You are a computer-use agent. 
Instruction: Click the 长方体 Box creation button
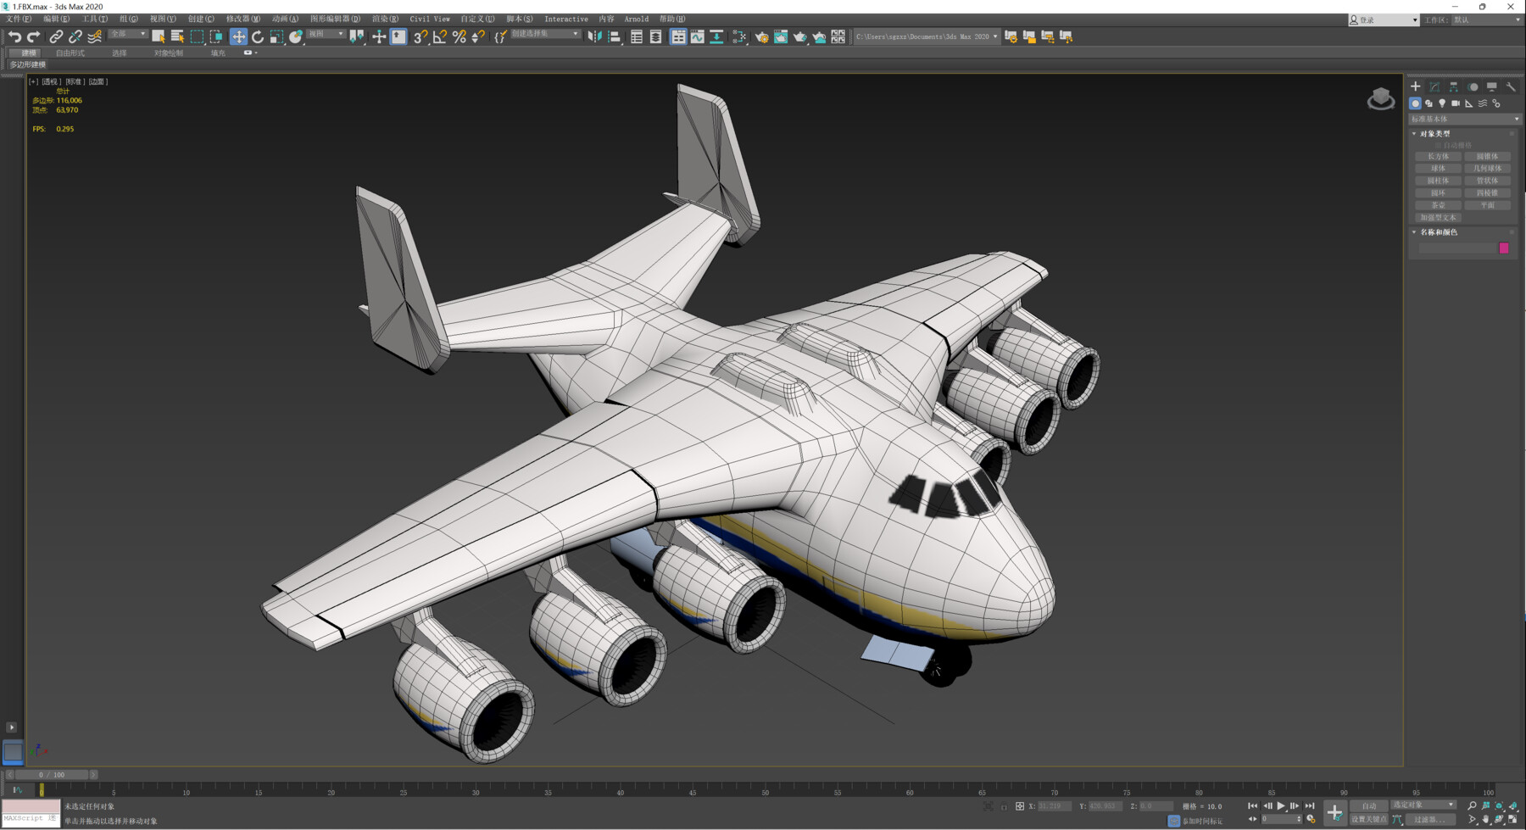(x=1438, y=156)
